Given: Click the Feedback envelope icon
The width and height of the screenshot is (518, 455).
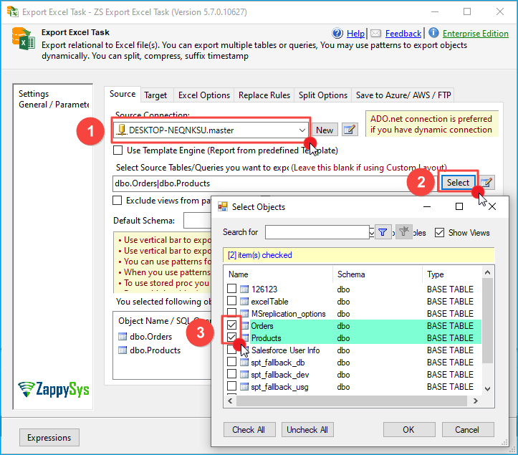Looking at the screenshot, I should coord(375,34).
